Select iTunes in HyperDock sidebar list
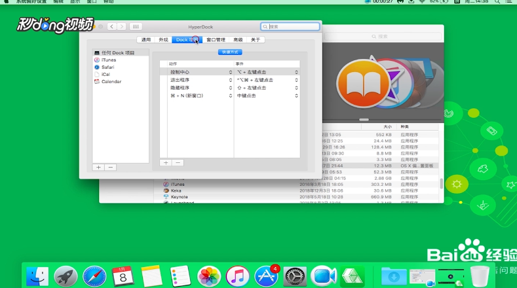Screen dimensions: 517x288 [121, 60]
